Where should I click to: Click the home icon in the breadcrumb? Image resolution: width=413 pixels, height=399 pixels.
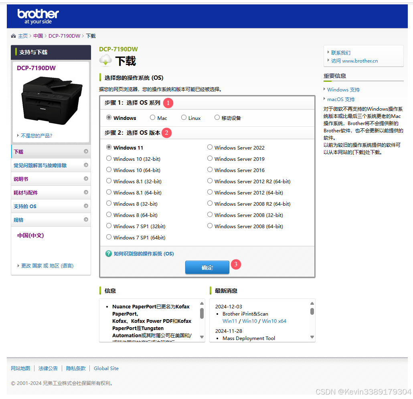14,36
